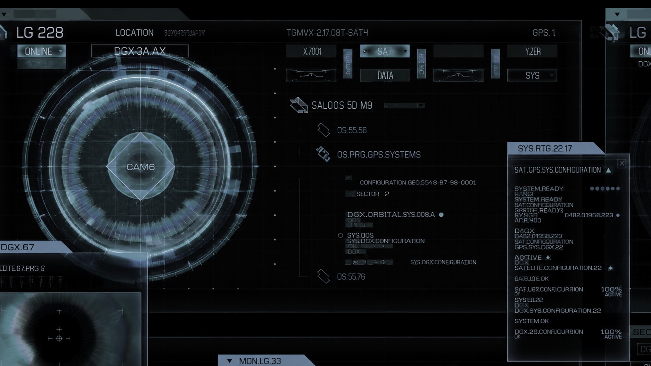Click the satellite icon beside OS.PRG.GPS.SYSTEMS
This screenshot has height=366, width=651.
[x=323, y=154]
